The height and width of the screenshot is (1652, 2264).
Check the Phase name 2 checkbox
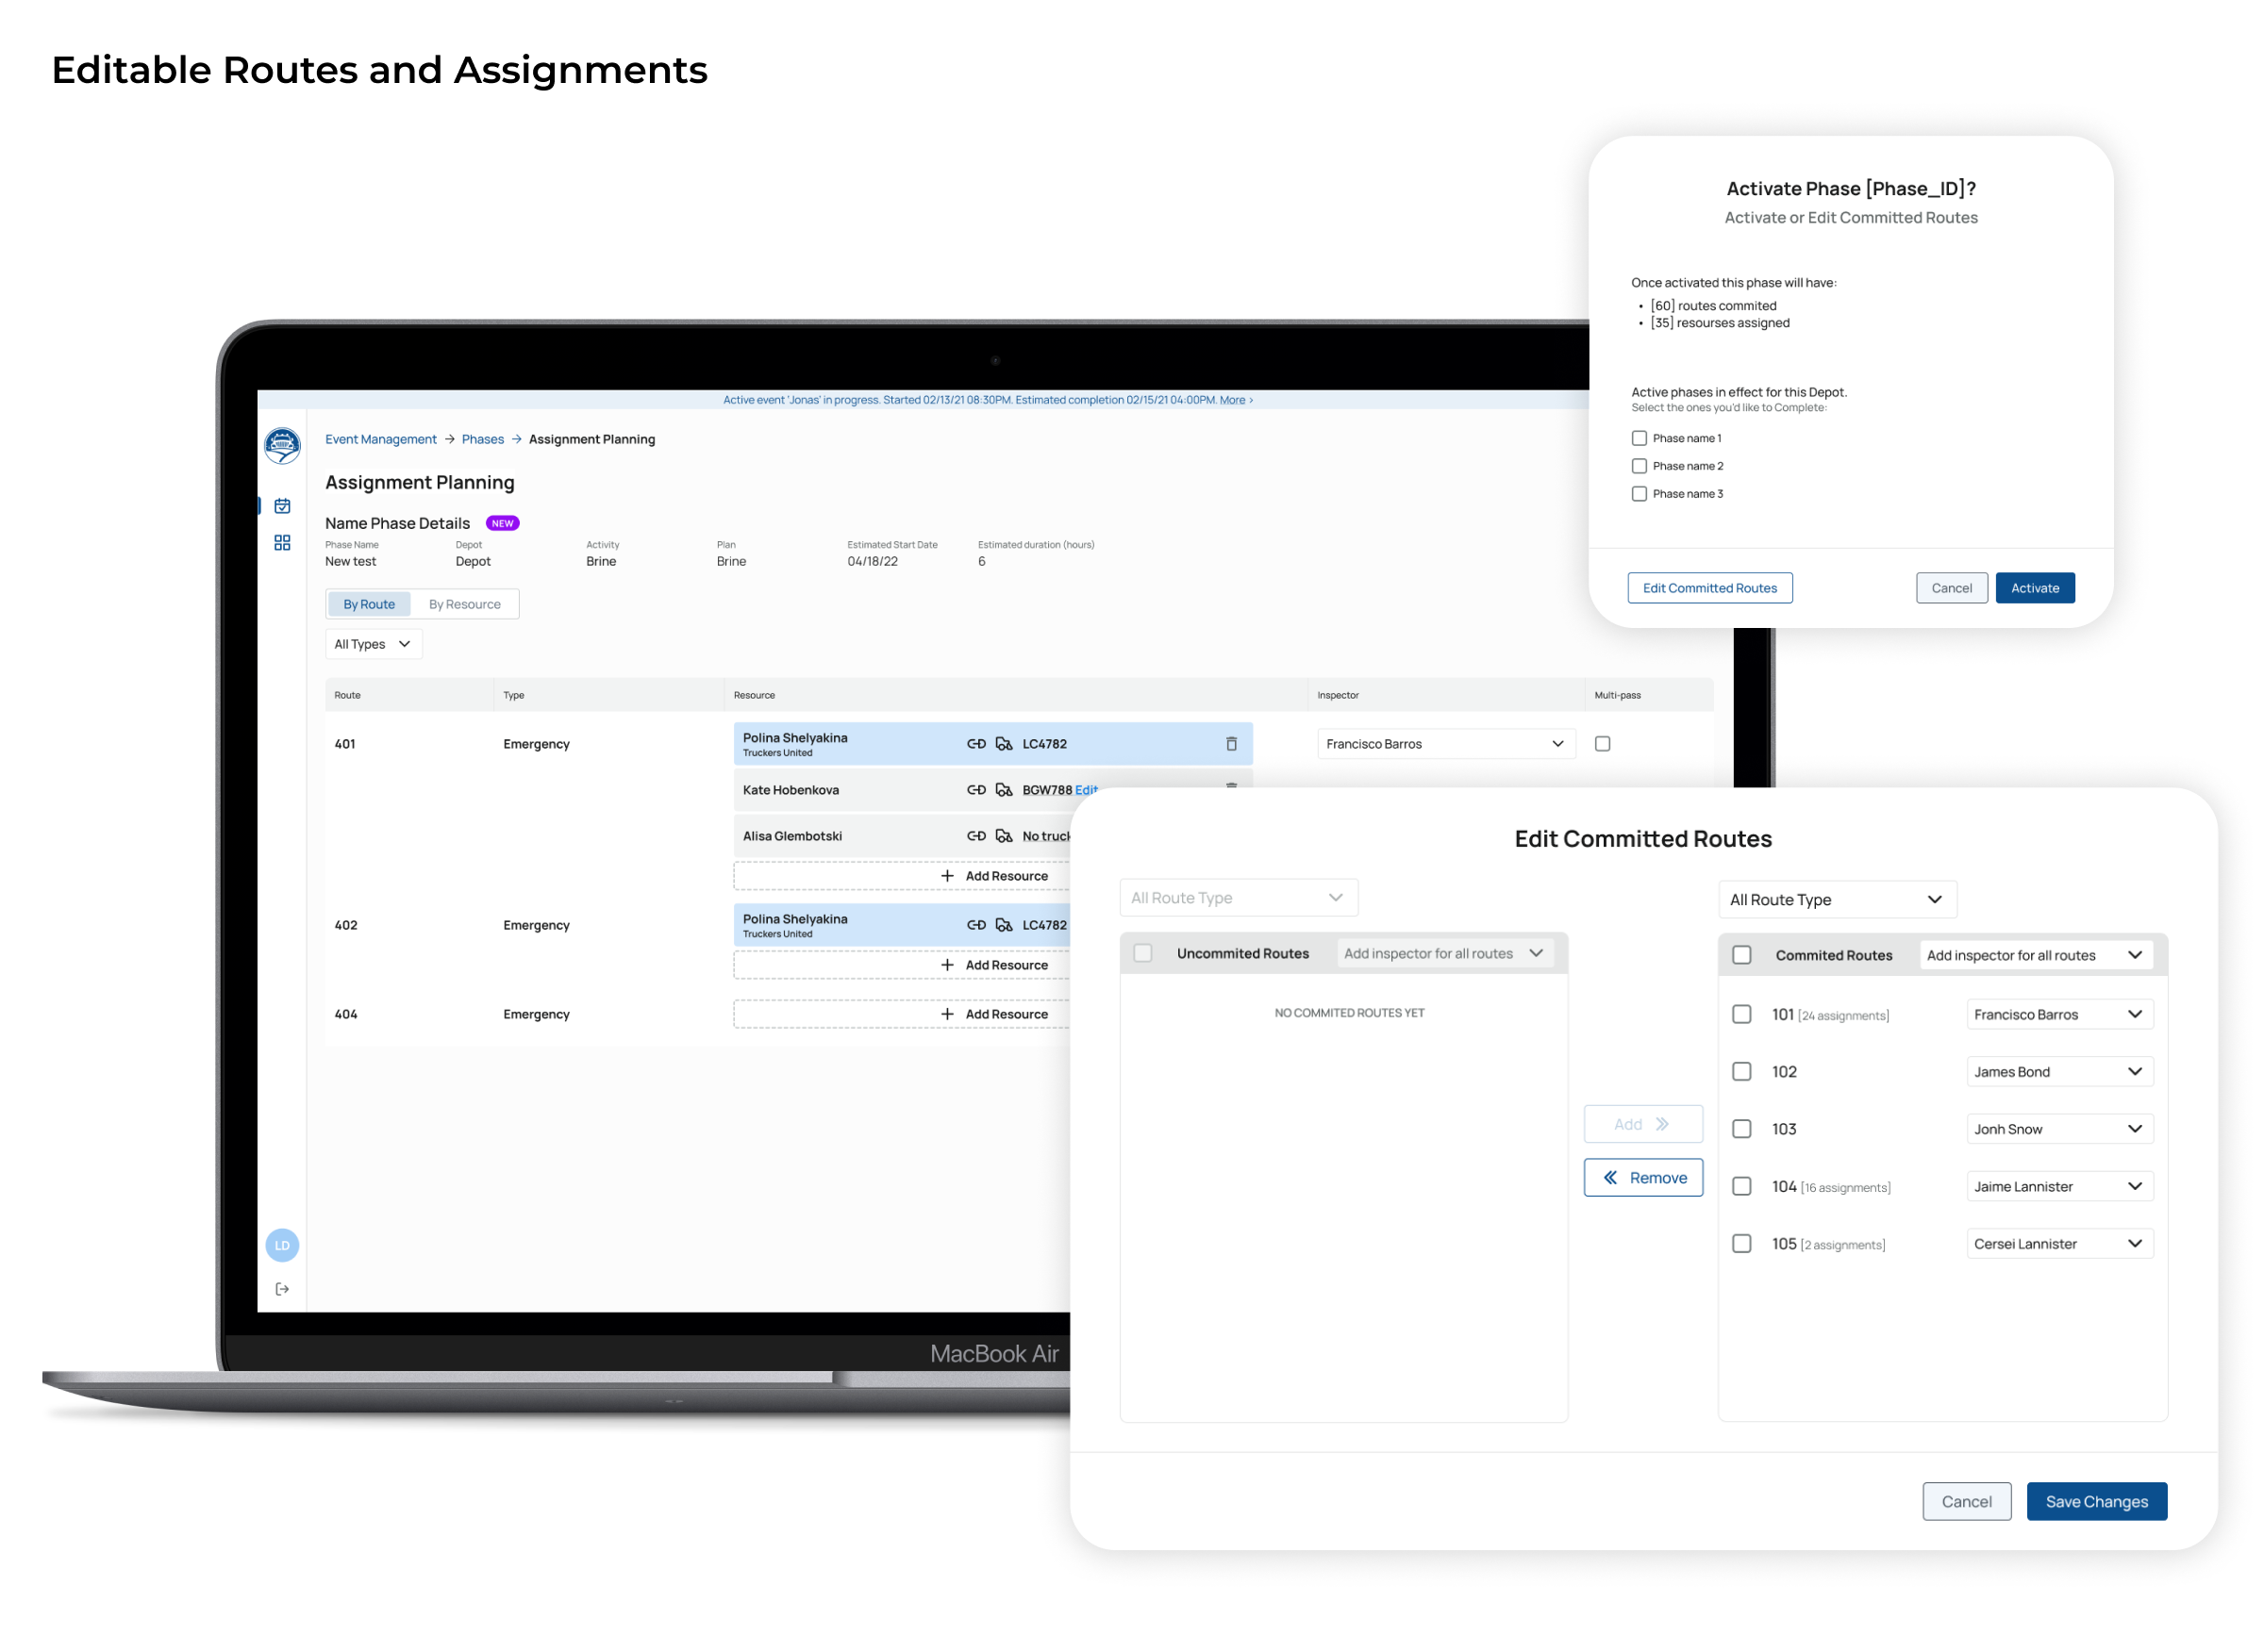click(x=1639, y=465)
